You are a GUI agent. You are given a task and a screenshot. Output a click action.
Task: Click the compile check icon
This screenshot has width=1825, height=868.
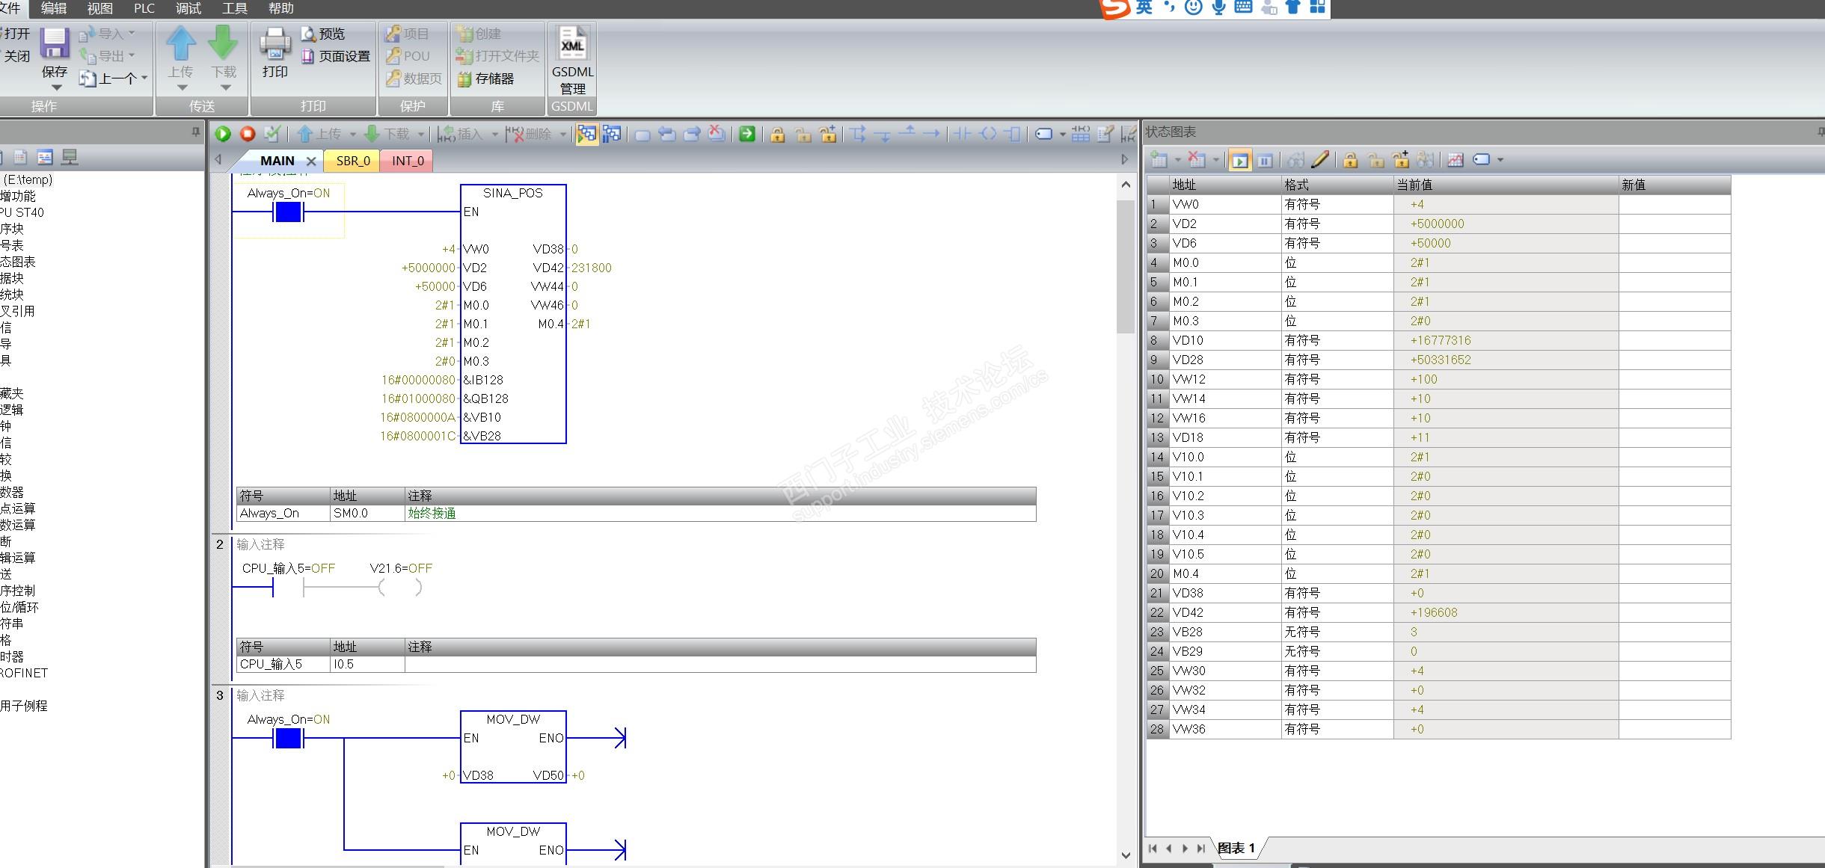tap(272, 134)
